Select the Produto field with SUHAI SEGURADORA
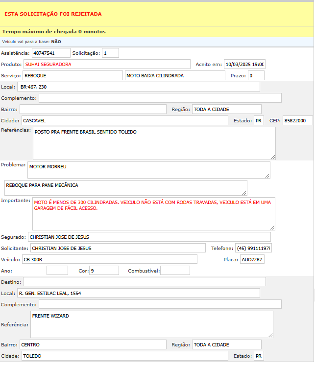This screenshot has height=365, width=315. click(107, 64)
